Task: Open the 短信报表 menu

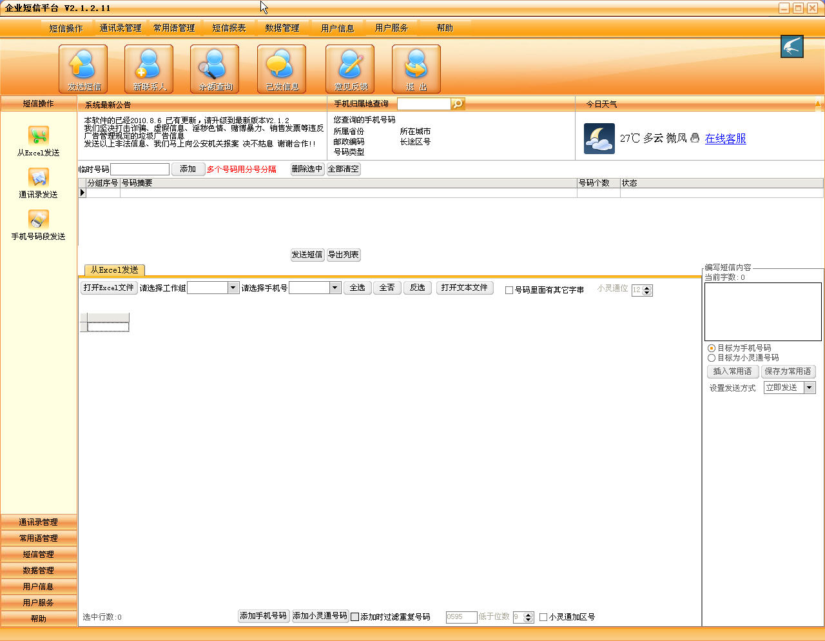Action: tap(229, 28)
